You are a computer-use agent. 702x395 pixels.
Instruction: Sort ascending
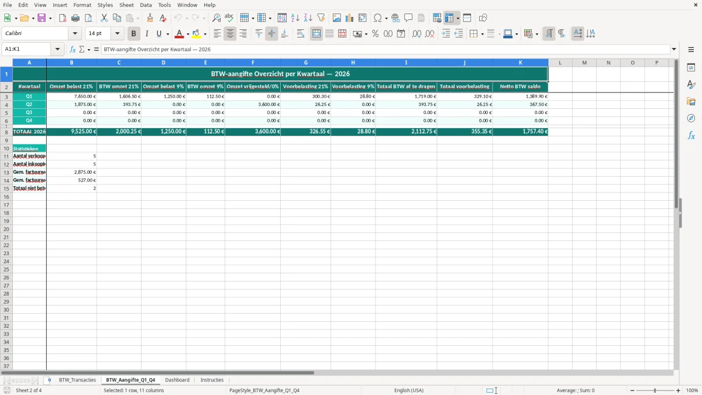295,18
